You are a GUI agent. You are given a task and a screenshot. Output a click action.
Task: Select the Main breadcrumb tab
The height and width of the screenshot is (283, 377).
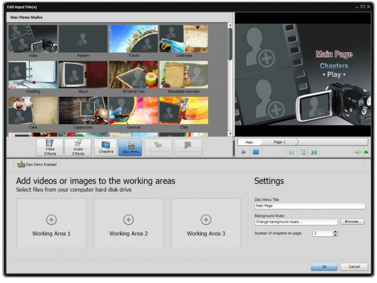250,142
